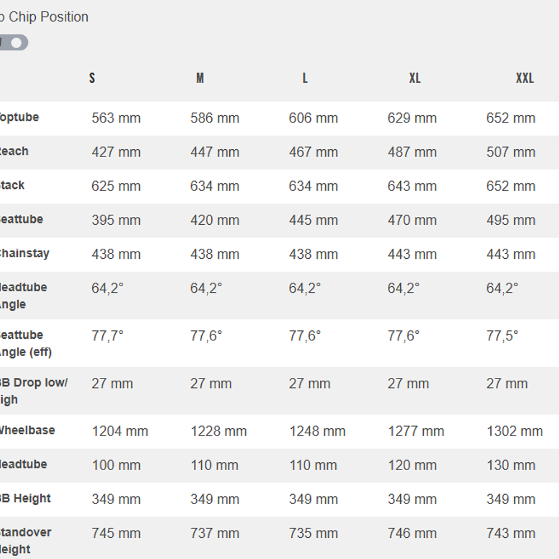Click the 563 mm Toptube value

click(116, 118)
